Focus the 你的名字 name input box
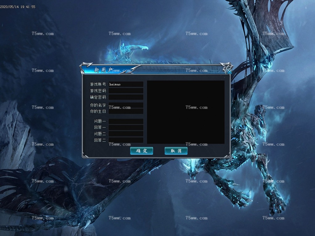Screen dimensions: 315x236 pyautogui.click(x=126, y=105)
